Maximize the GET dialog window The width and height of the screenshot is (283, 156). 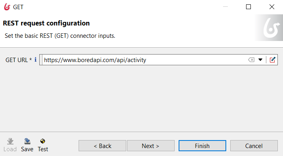click(248, 7)
